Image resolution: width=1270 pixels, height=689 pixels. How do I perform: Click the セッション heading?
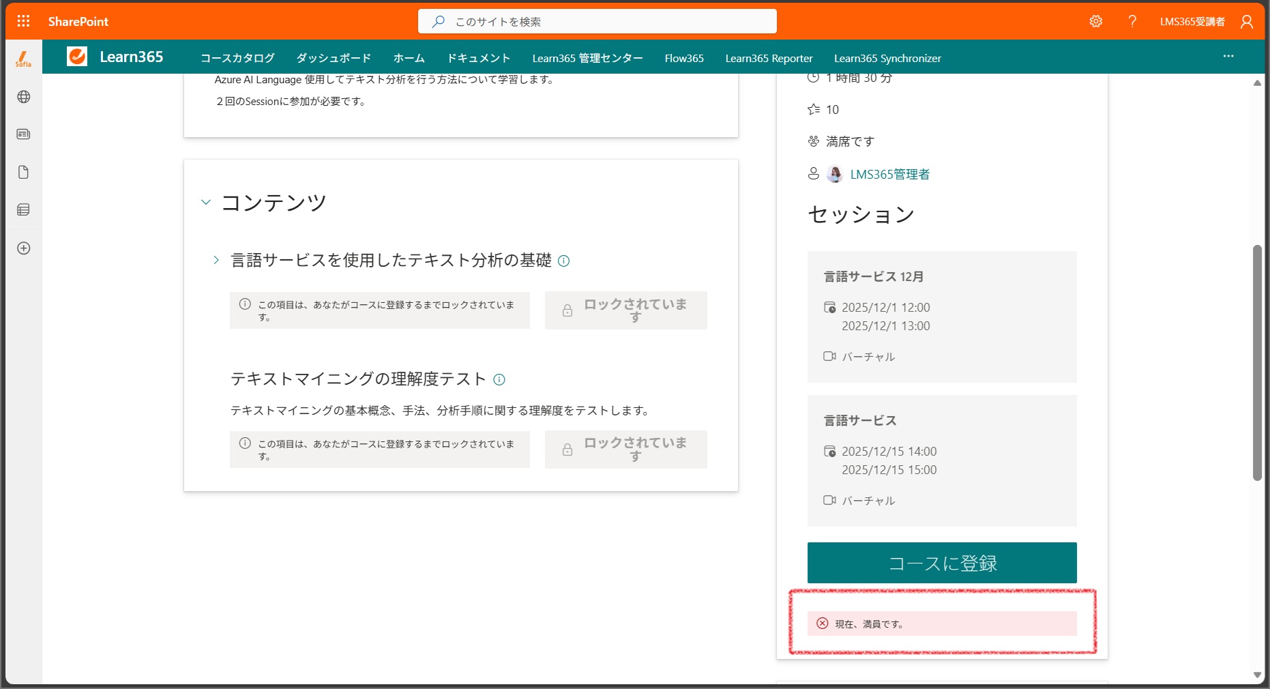tap(861, 214)
